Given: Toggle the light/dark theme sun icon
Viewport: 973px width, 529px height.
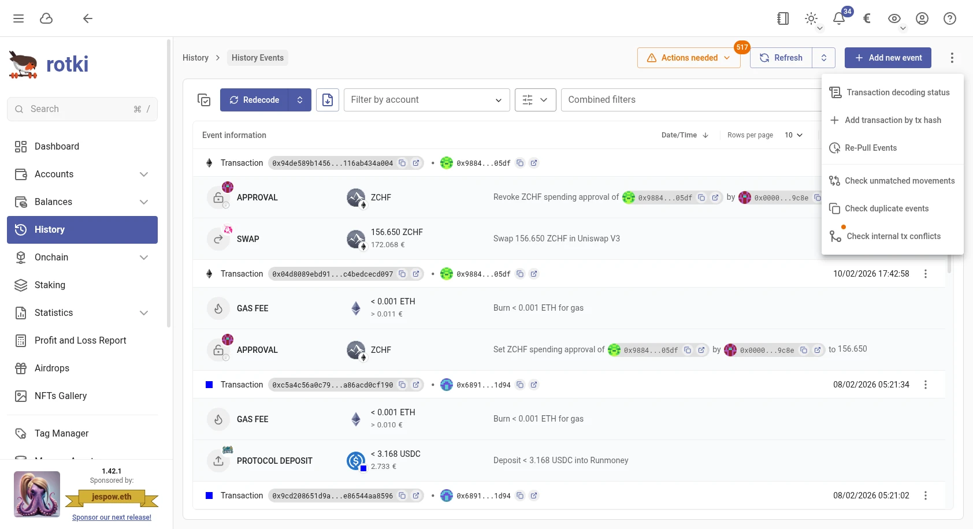Looking at the screenshot, I should pos(810,18).
